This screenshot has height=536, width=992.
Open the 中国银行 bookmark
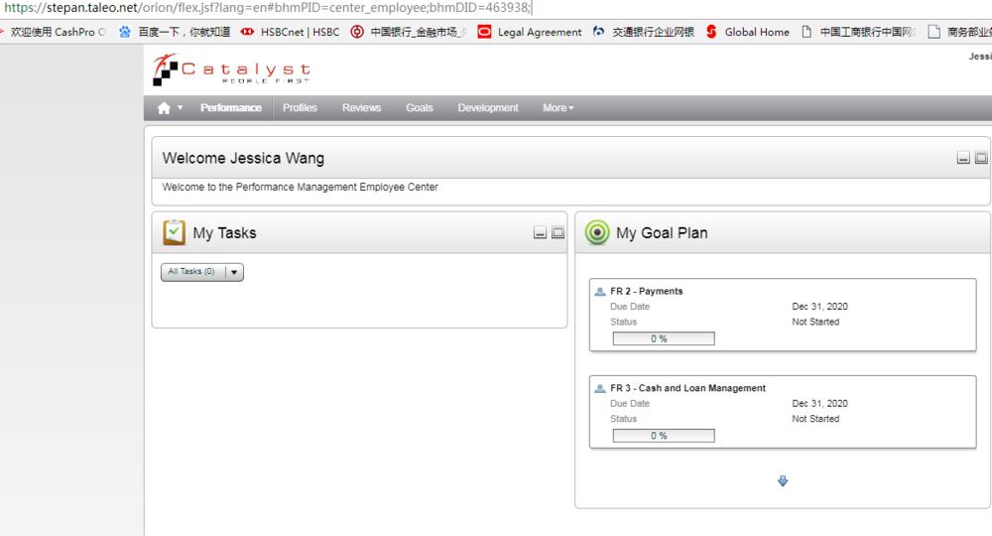[x=408, y=32]
